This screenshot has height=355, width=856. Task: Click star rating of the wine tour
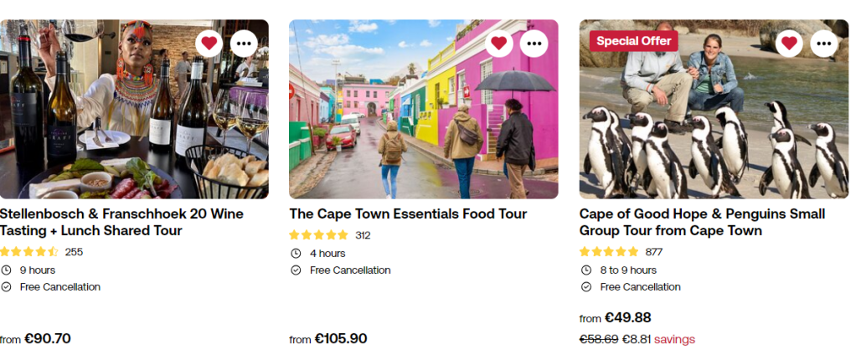(x=29, y=251)
